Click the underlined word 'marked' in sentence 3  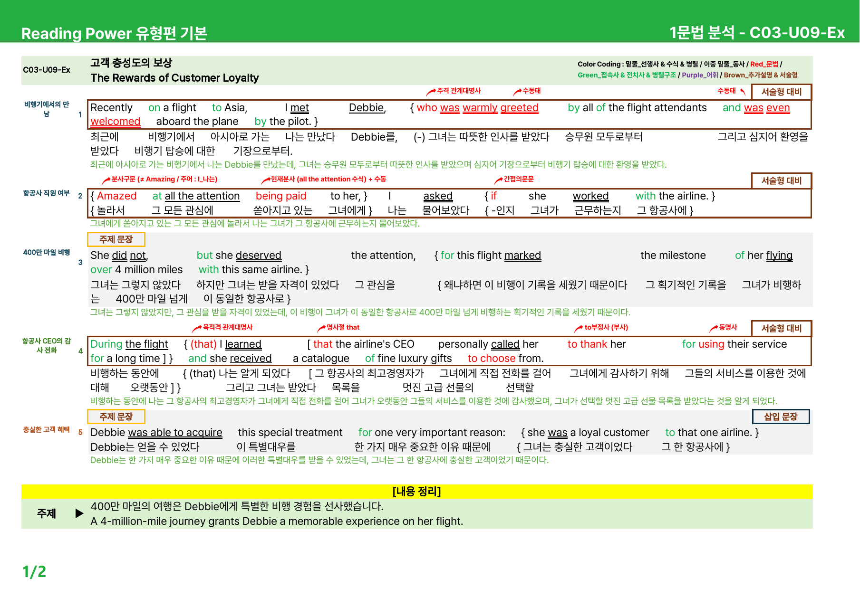(522, 256)
